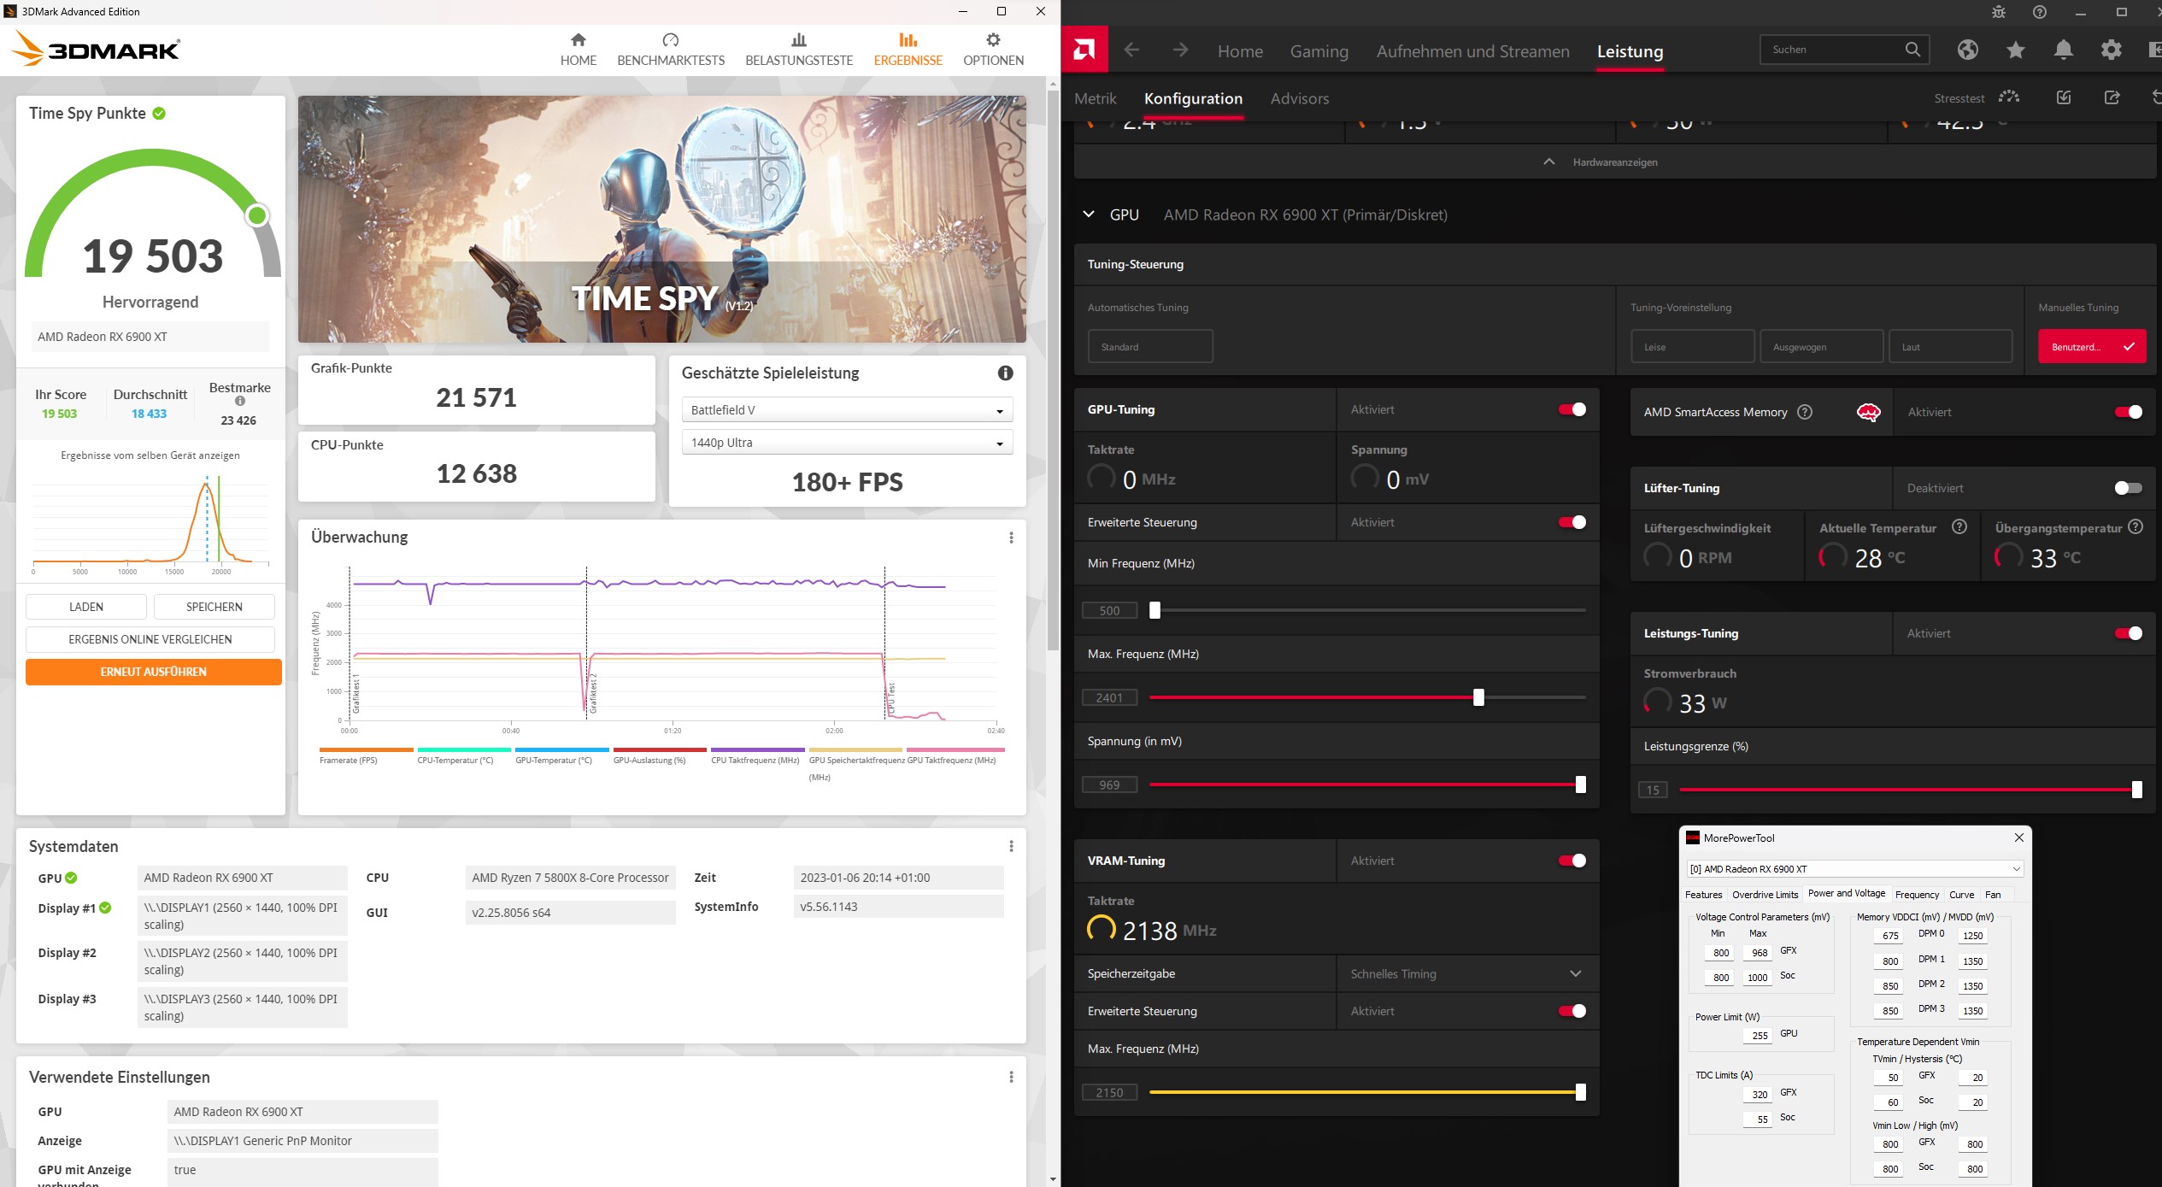Open the Überwachung three-dot menu

coord(1011,538)
